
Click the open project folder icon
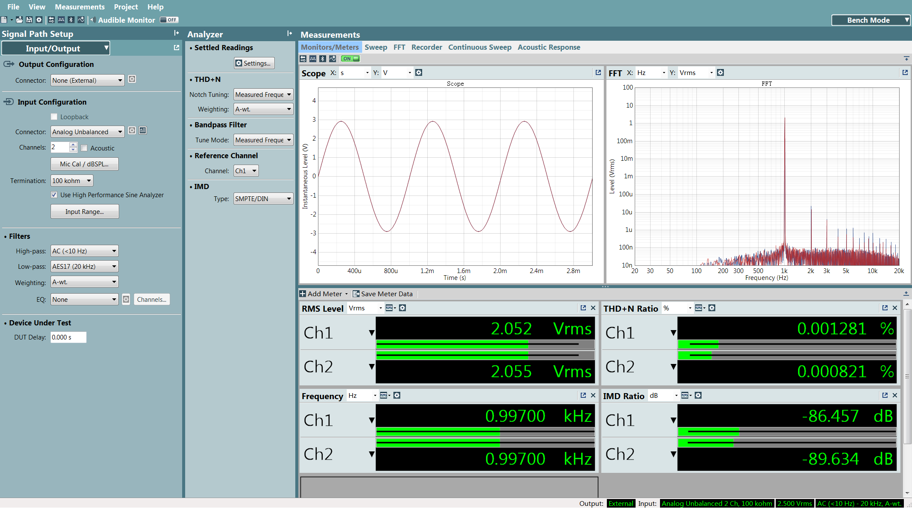(x=19, y=20)
